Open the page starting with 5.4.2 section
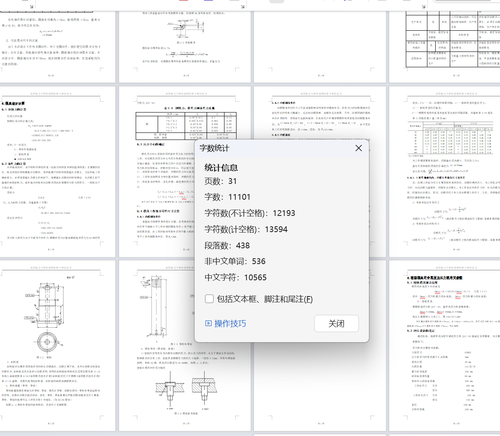This screenshot has width=500, height=436. click(x=320, y=112)
